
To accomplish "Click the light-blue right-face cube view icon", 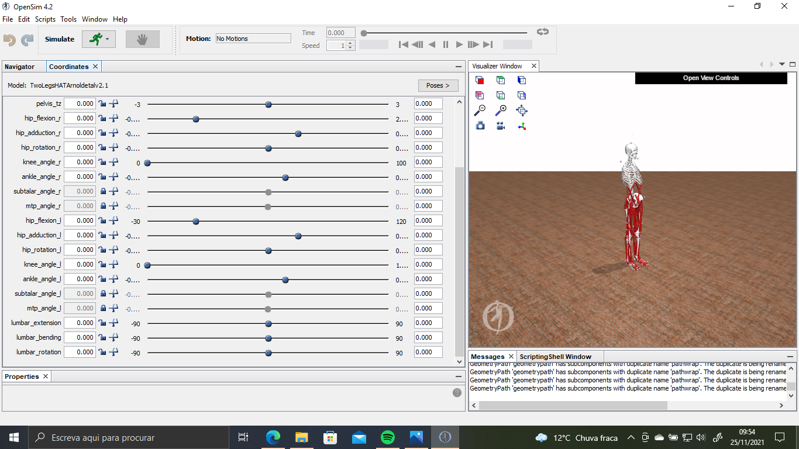I will pos(522,95).
